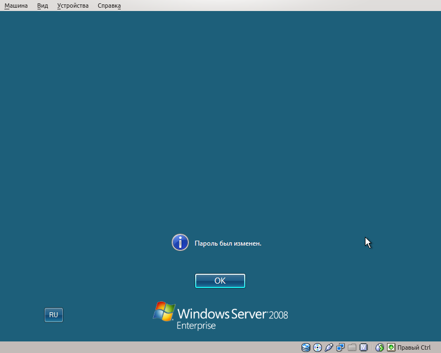
Task: Toggle the mouse pointer integration indicator
Action: 380,347
